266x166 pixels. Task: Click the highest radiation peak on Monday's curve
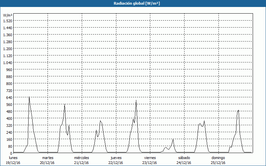pyautogui.click(x=29, y=97)
